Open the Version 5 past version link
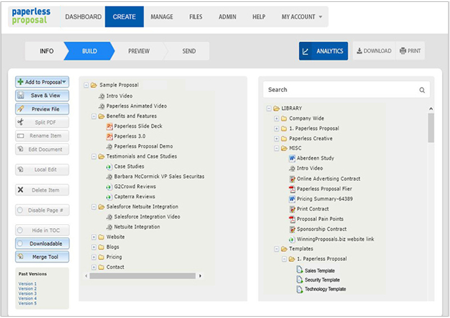Viewport: 450px width, 318px height. [x=28, y=303]
